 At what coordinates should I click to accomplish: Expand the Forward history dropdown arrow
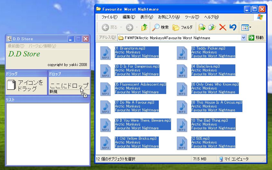(x=137, y=27)
